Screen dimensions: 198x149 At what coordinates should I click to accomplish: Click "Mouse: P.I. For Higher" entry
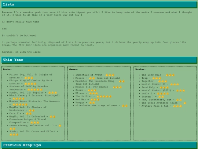pos(99,87)
